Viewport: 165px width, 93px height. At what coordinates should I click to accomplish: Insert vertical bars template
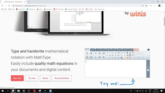(x=100, y=57)
